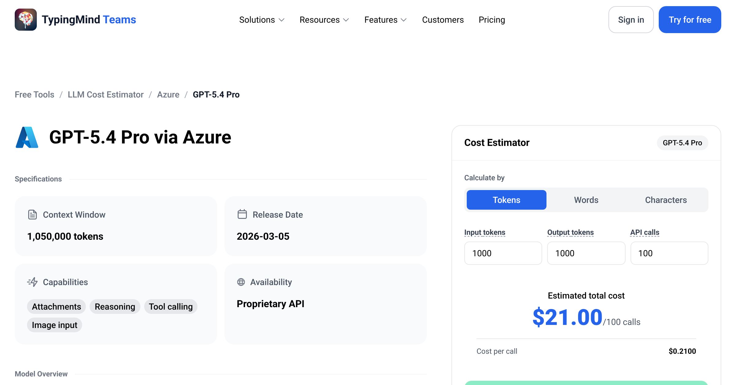736x385 pixels.
Task: Open the Customers page
Action: (x=443, y=20)
